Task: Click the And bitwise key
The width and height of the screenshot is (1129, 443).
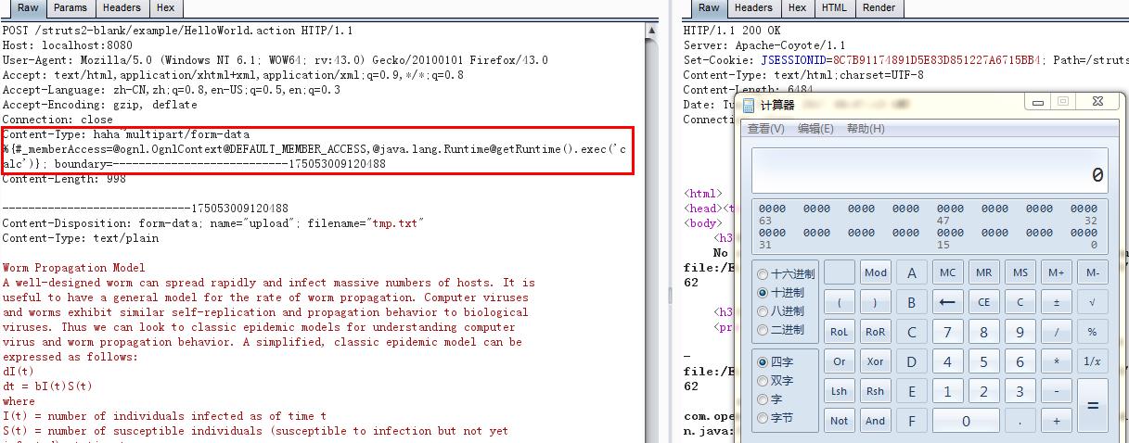Action: point(876,421)
